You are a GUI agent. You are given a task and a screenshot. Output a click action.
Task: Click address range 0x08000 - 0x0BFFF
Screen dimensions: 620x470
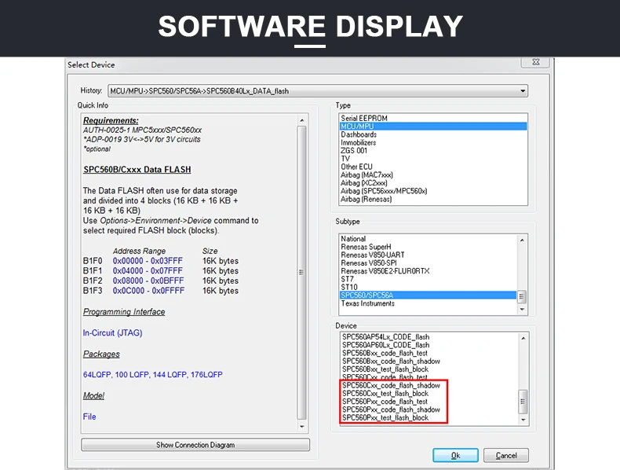point(148,281)
